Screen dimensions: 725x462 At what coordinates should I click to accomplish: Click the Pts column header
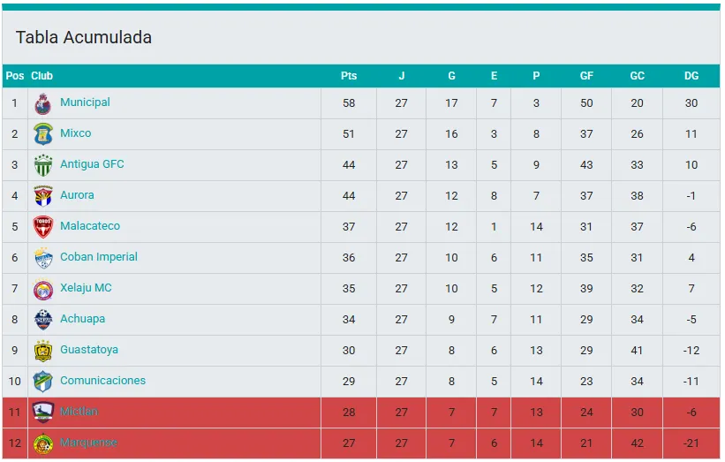pos(349,76)
